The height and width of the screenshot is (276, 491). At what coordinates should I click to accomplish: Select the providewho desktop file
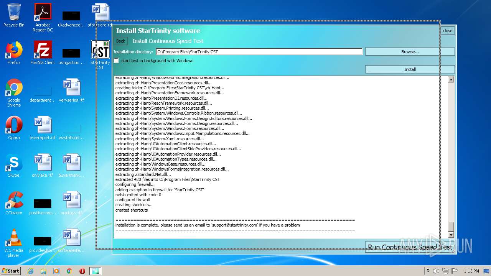tap(43, 244)
